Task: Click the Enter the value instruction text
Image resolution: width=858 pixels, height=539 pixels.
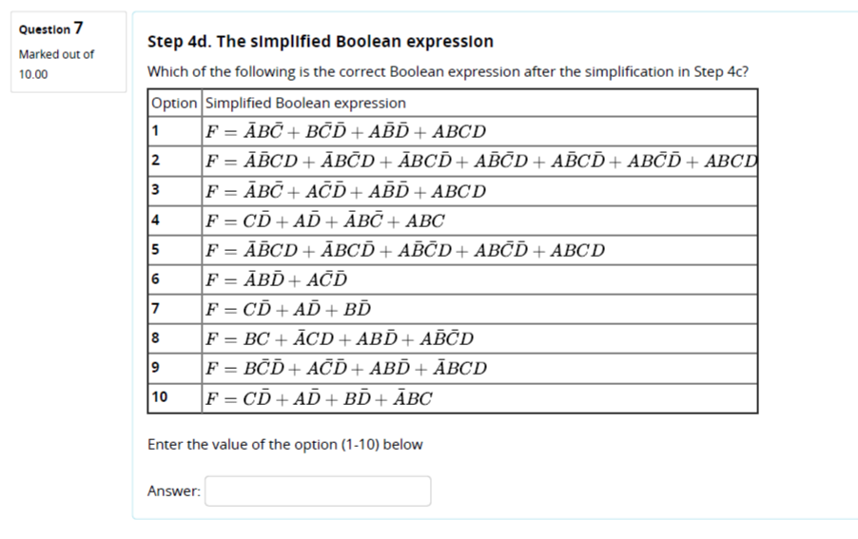Action: click(285, 445)
